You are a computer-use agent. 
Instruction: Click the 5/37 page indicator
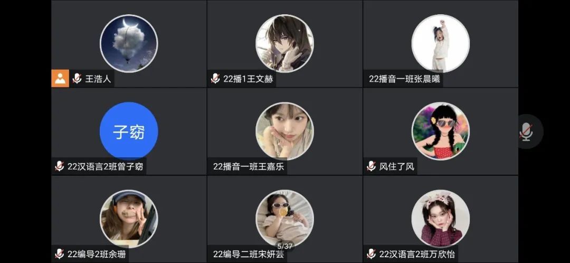(x=284, y=246)
